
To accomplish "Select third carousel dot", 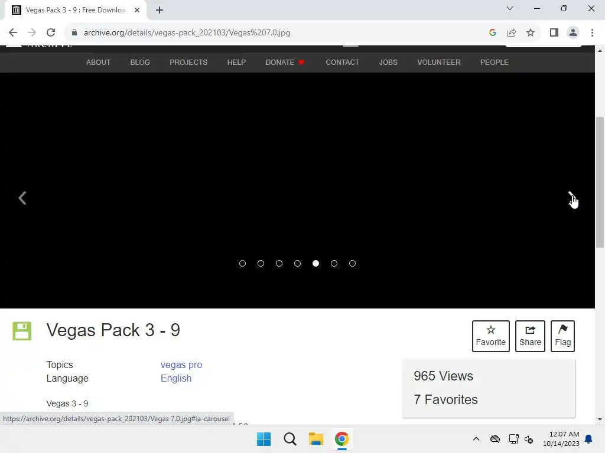I will 279,264.
